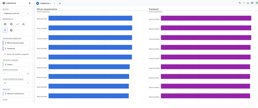Click Upuść lub wybierz segment
Viewport: 258px width, 108px height.
pos(16,54)
